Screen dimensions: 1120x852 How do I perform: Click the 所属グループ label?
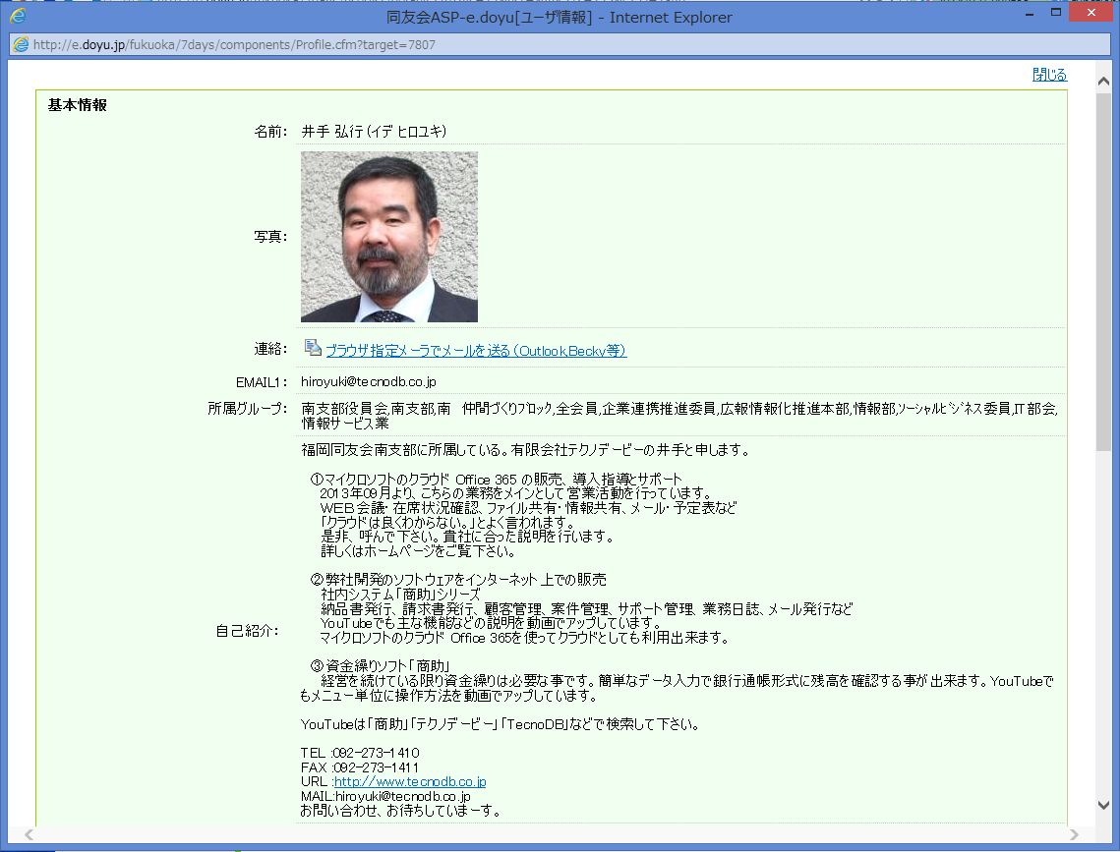[x=247, y=408]
